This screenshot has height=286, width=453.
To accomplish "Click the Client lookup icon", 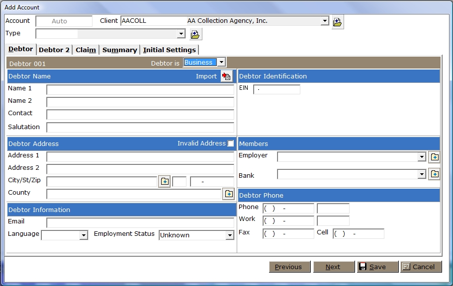I will coord(338,22).
